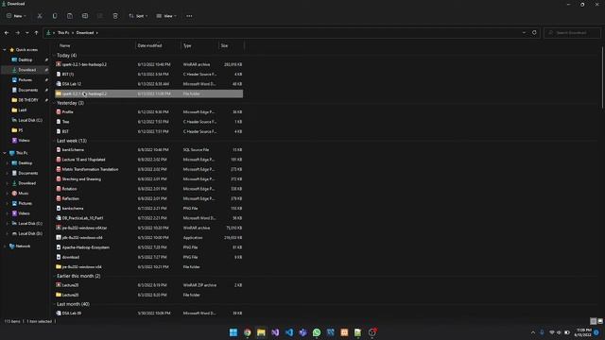This screenshot has height=340, width=605.
Task: Expand the Network tree node
Action: coord(5,246)
